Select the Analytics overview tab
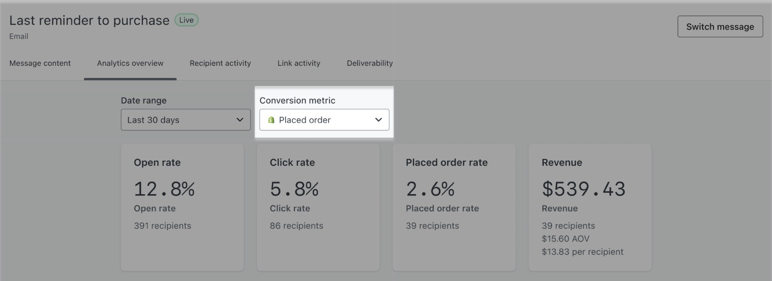 130,63
